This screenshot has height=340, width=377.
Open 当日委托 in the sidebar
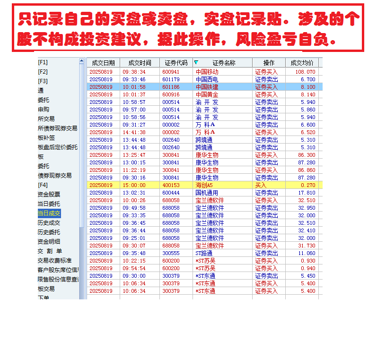point(49,204)
